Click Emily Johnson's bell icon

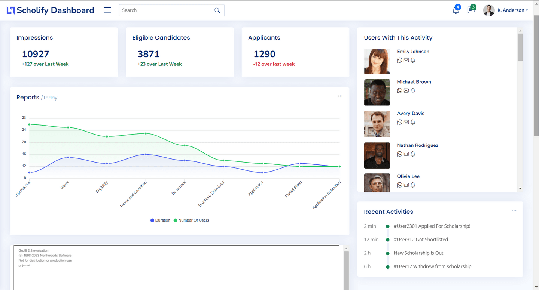[413, 60]
